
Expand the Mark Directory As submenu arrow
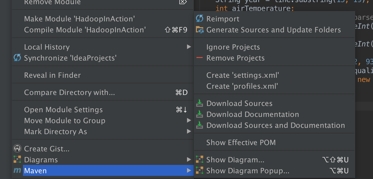pyautogui.click(x=189, y=132)
